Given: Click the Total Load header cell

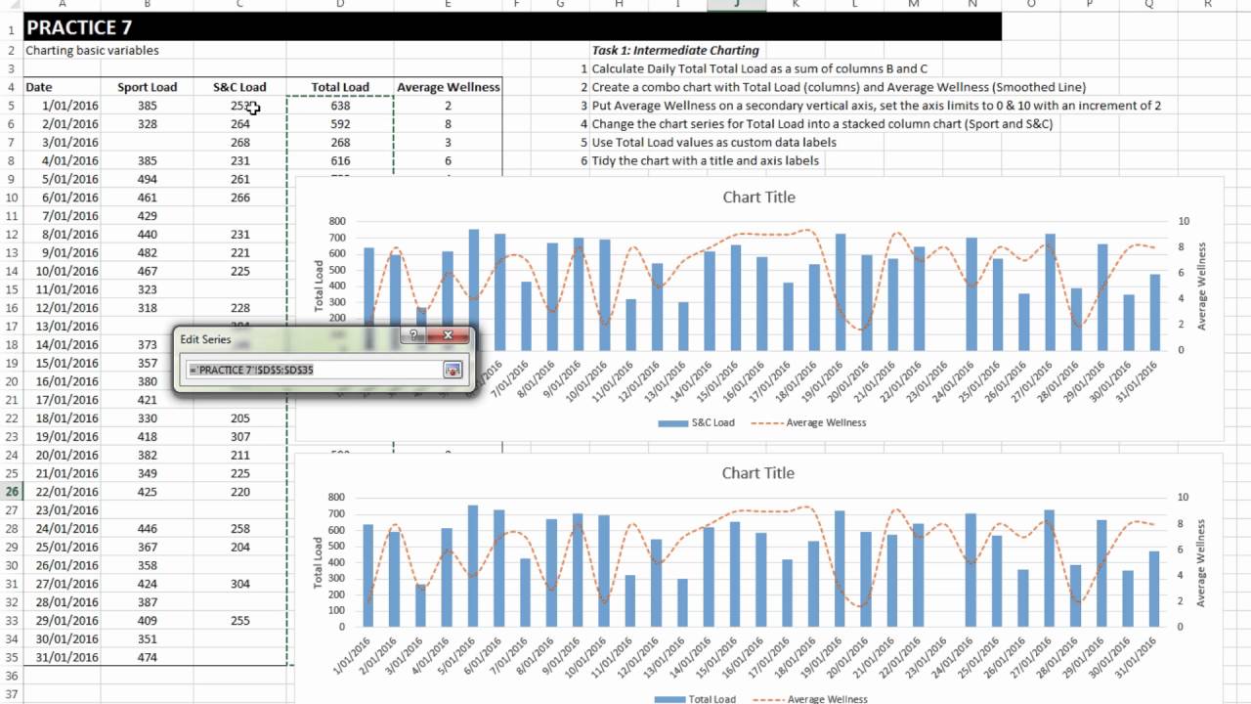Looking at the screenshot, I should click(340, 87).
